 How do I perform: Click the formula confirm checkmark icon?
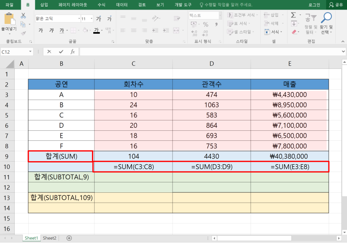61,52
